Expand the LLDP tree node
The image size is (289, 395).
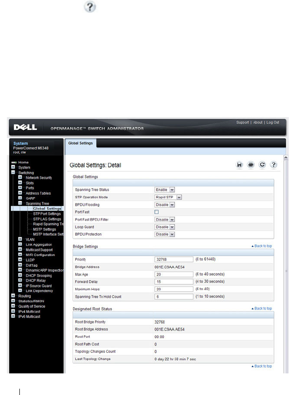[20, 260]
